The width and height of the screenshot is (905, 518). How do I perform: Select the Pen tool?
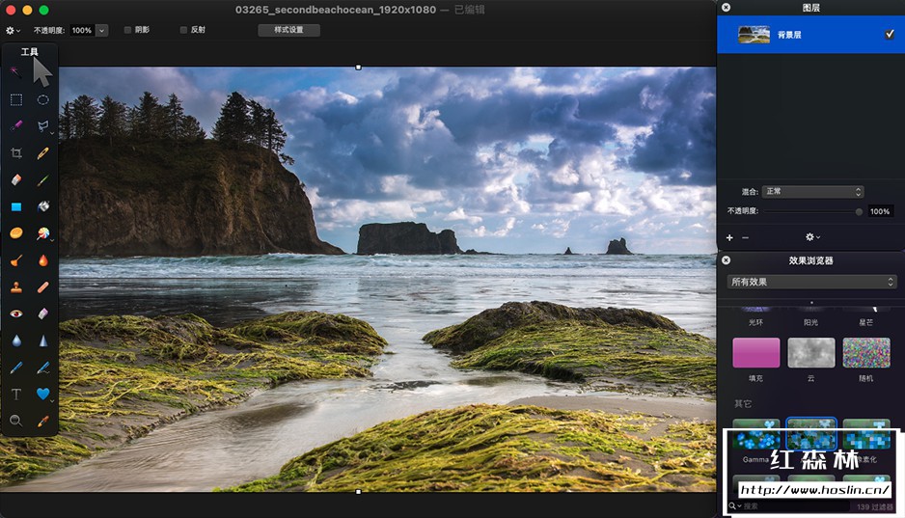tap(16, 368)
